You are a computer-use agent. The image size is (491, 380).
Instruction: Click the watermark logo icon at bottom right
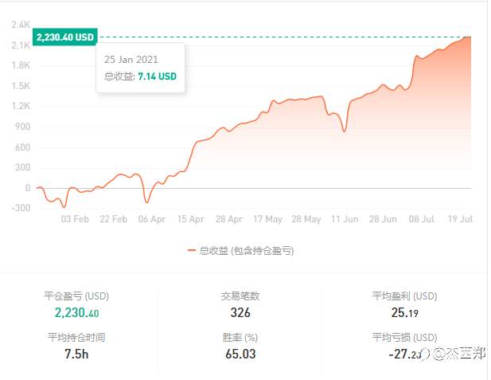coord(436,351)
